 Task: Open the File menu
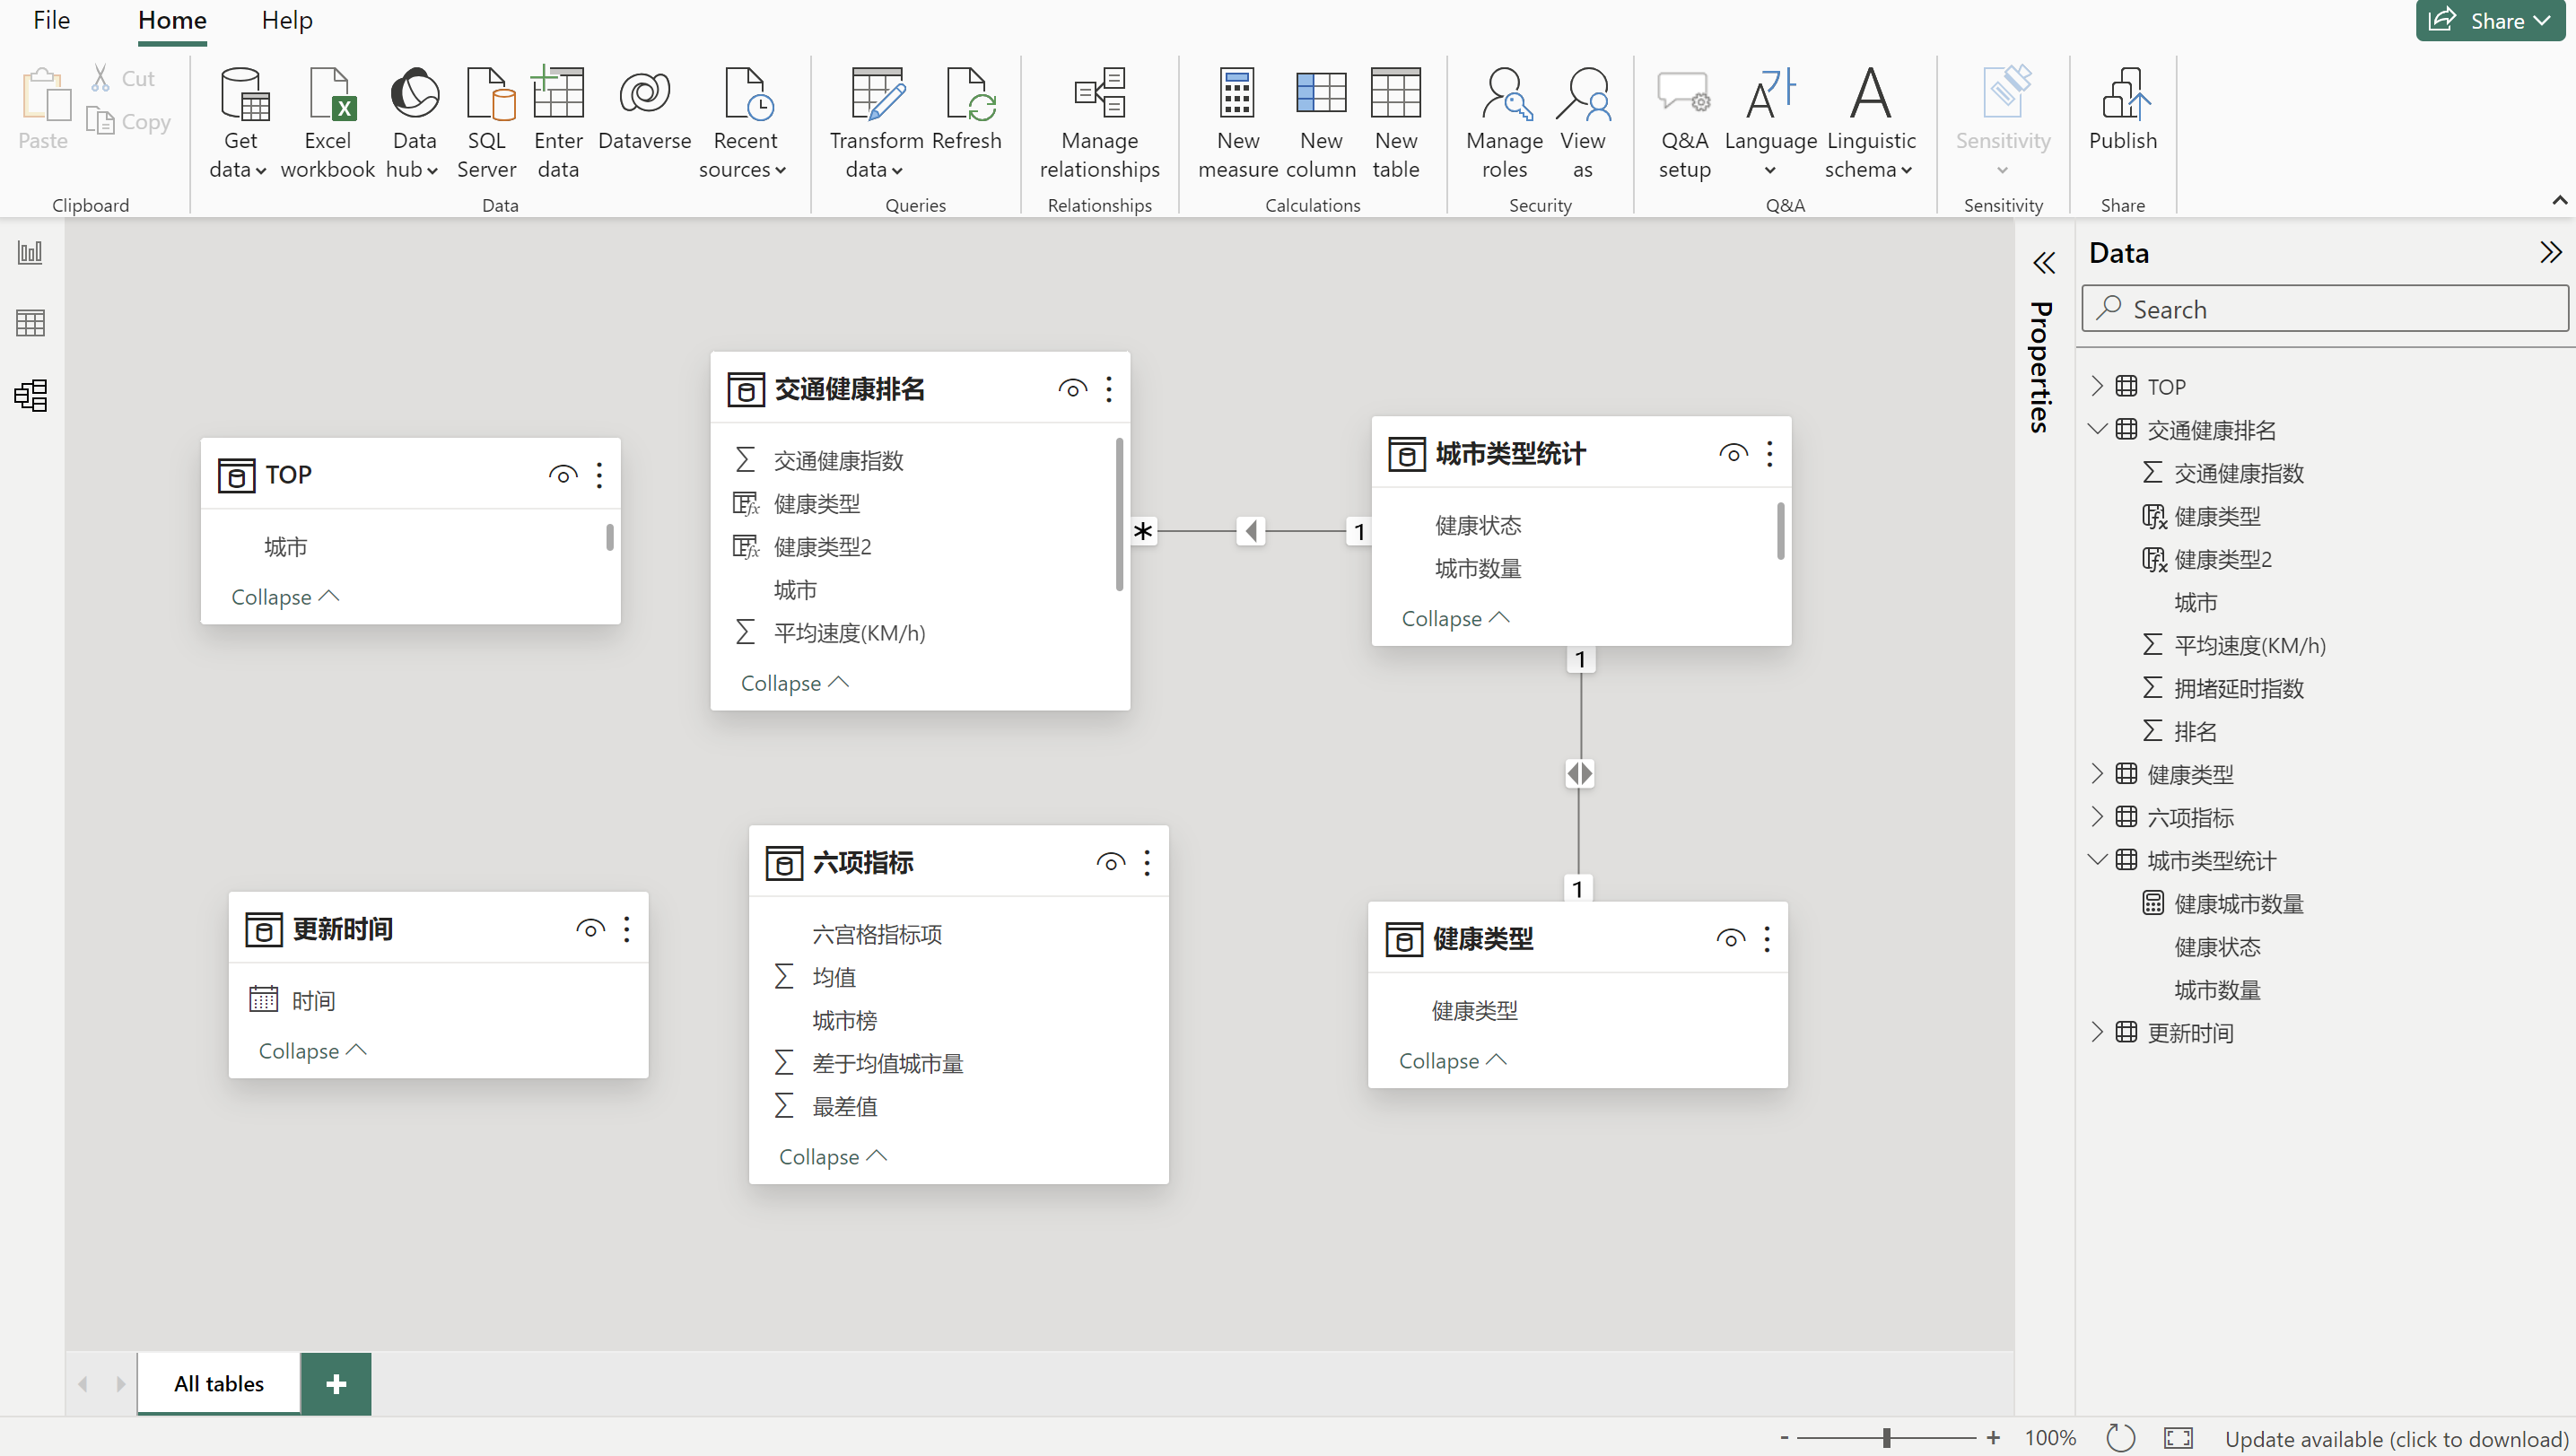51,20
